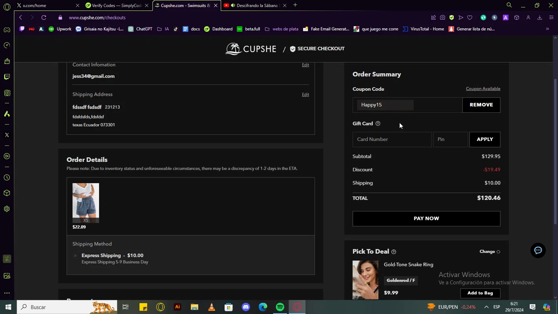Search tabs with the magnifier icon
The width and height of the screenshot is (558, 314).
(509, 5)
